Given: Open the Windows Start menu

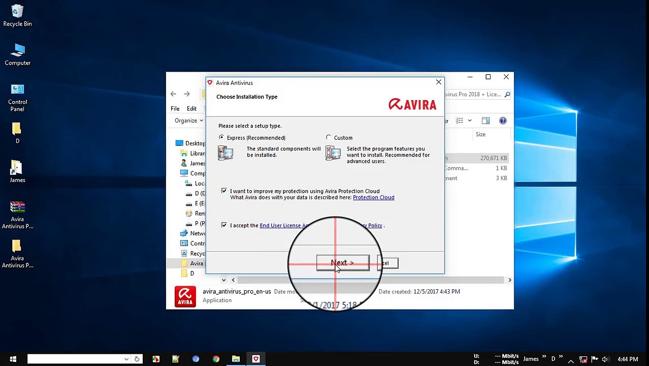Looking at the screenshot, I should (13, 359).
